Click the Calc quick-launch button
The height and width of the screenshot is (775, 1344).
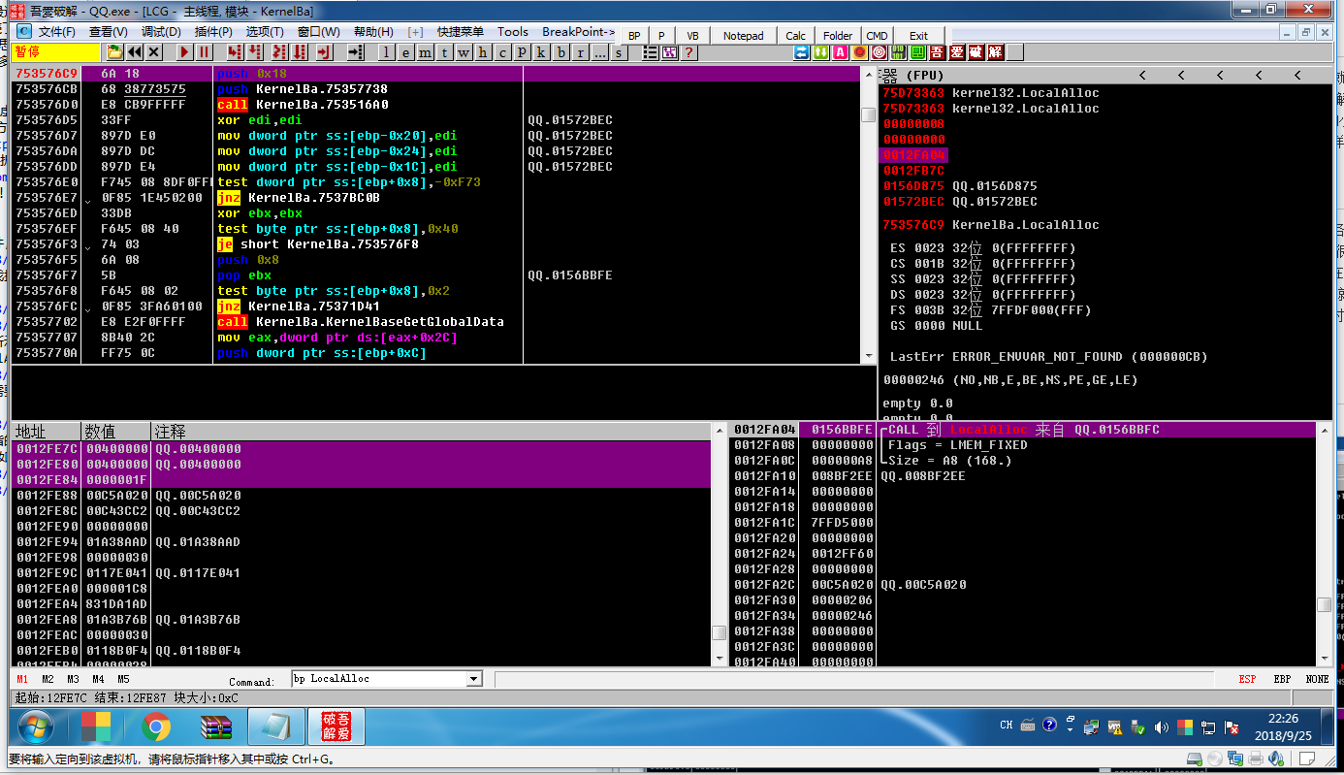click(796, 36)
